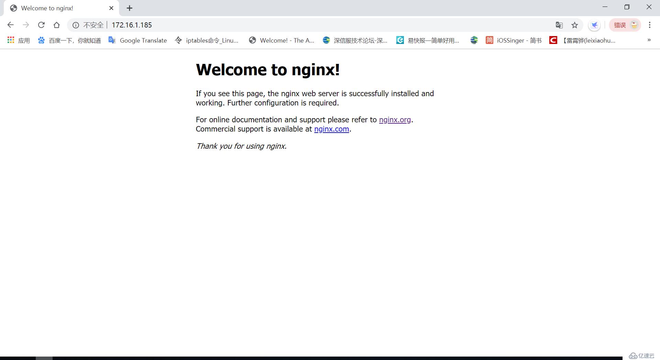The image size is (660, 360).
Task: View site info for not secure warning
Action: point(76,25)
